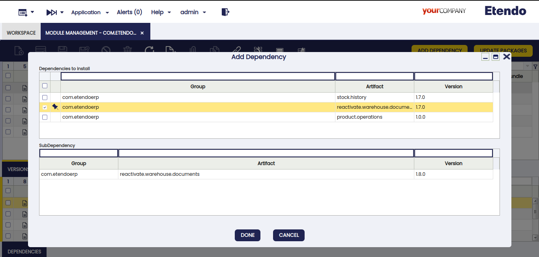Click the CANCEL button
The image size is (539, 257).
pos(289,235)
